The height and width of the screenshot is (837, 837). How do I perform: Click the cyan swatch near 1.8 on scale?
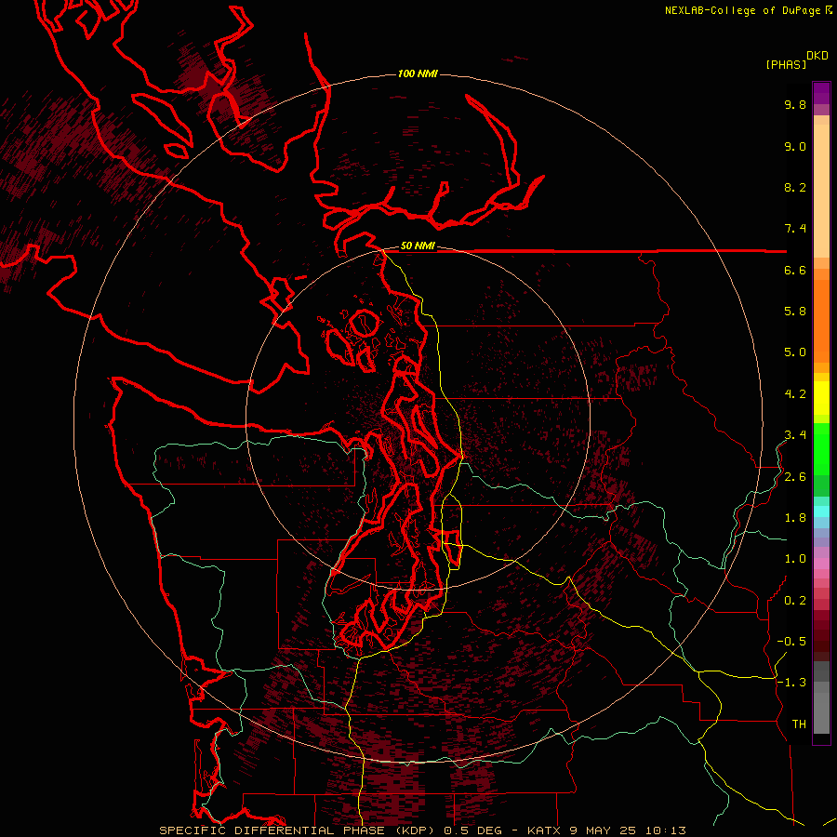click(x=821, y=511)
